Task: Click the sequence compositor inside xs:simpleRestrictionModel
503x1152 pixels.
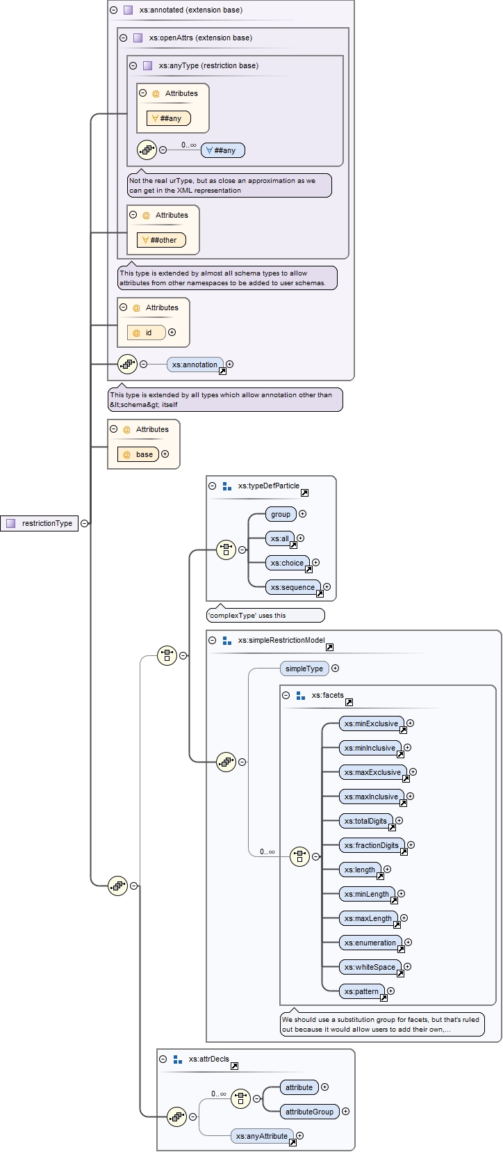Action: point(226,762)
